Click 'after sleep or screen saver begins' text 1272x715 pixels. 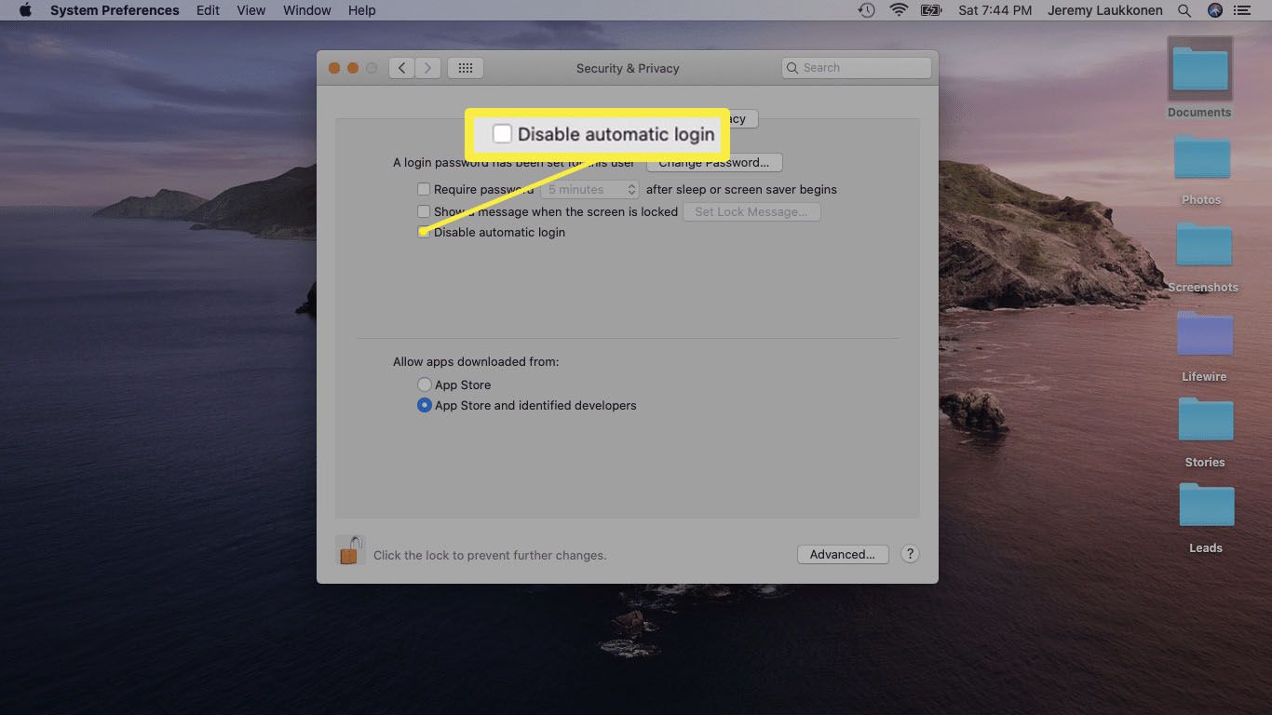(741, 189)
